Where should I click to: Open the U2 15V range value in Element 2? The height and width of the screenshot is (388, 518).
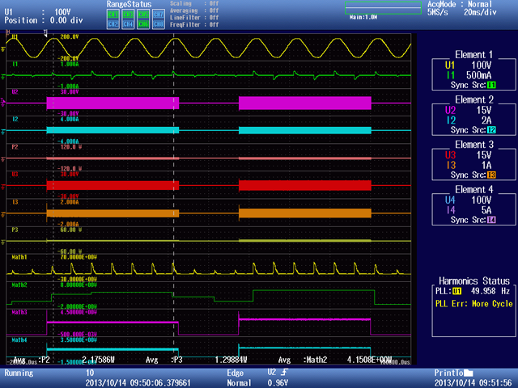[484, 110]
